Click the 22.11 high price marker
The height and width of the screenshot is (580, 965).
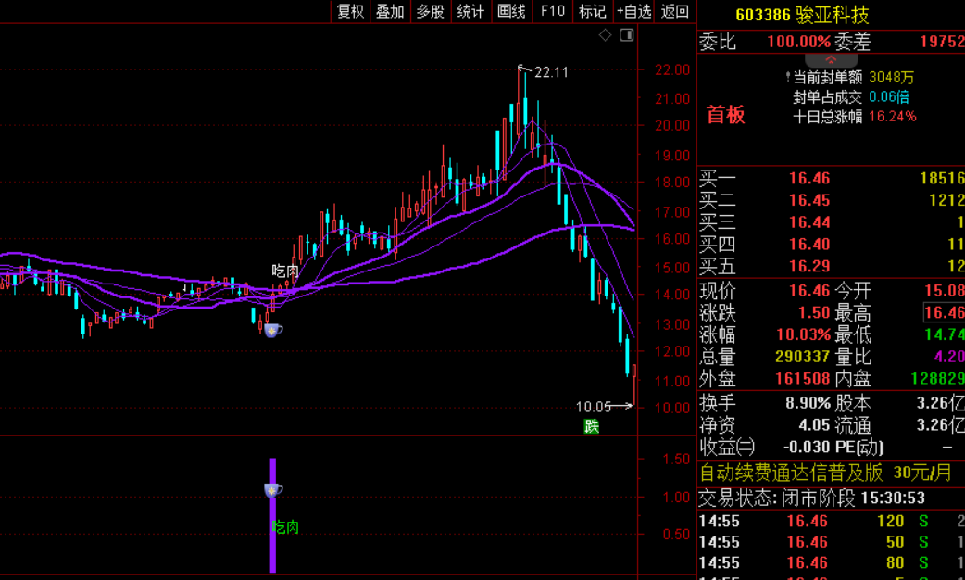(x=545, y=71)
